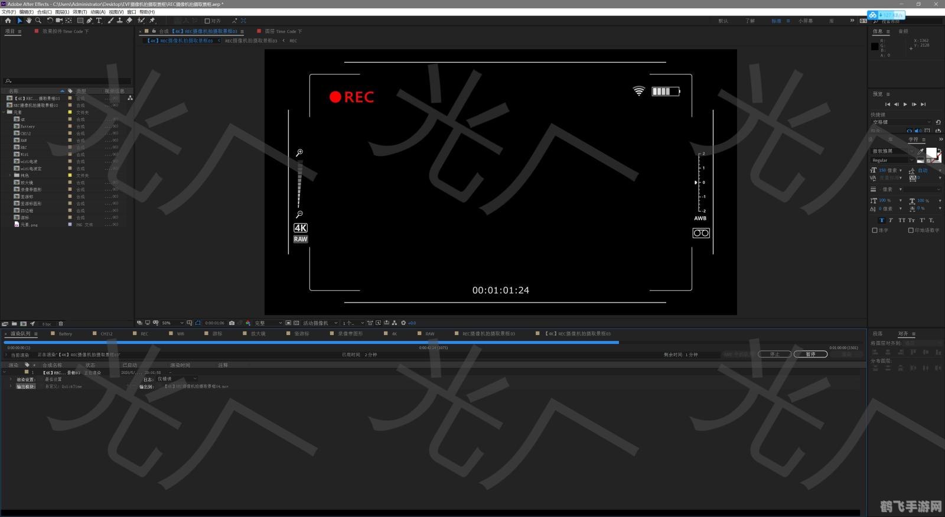Open the 活动摄像机 camera view dropdown
Screen dimensions: 945x517
pos(320,323)
